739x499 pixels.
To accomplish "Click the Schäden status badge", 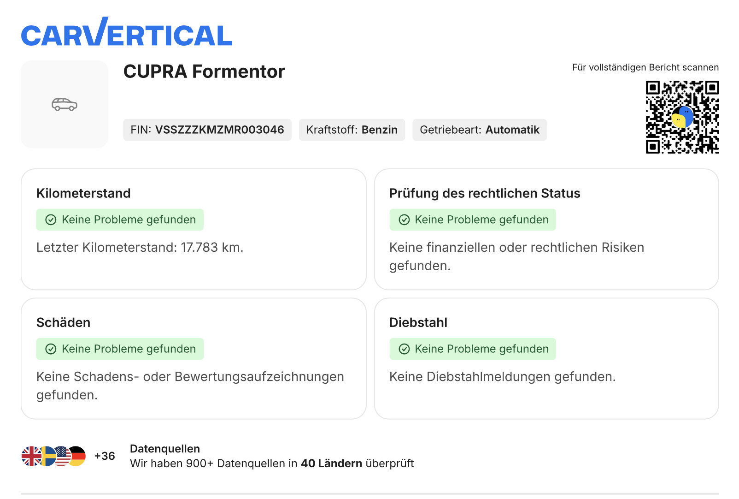I will (120, 349).
